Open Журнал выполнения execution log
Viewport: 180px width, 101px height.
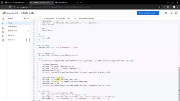86,18
